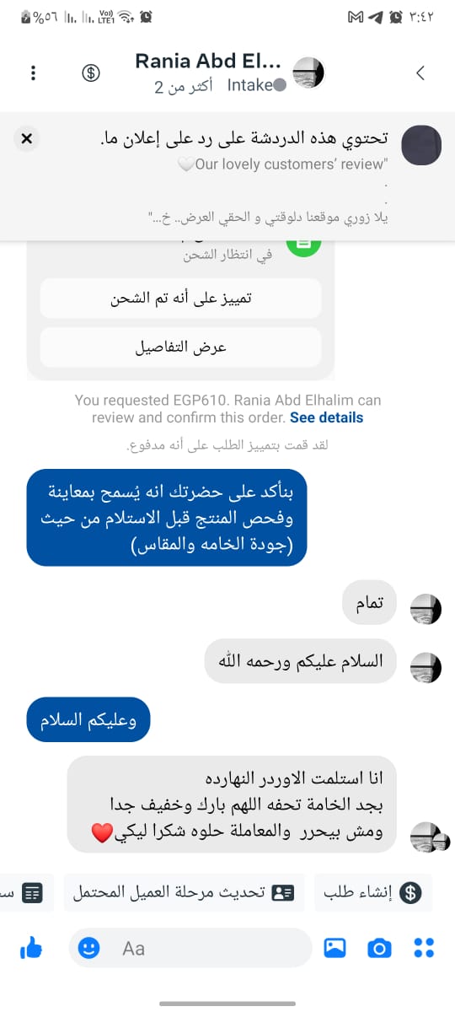The height and width of the screenshot is (1012, 455).
Task: Open Rania Abd El... contact profile name
Action: pos(213,61)
